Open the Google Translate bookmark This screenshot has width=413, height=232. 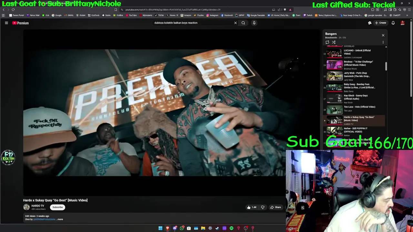coord(256,15)
